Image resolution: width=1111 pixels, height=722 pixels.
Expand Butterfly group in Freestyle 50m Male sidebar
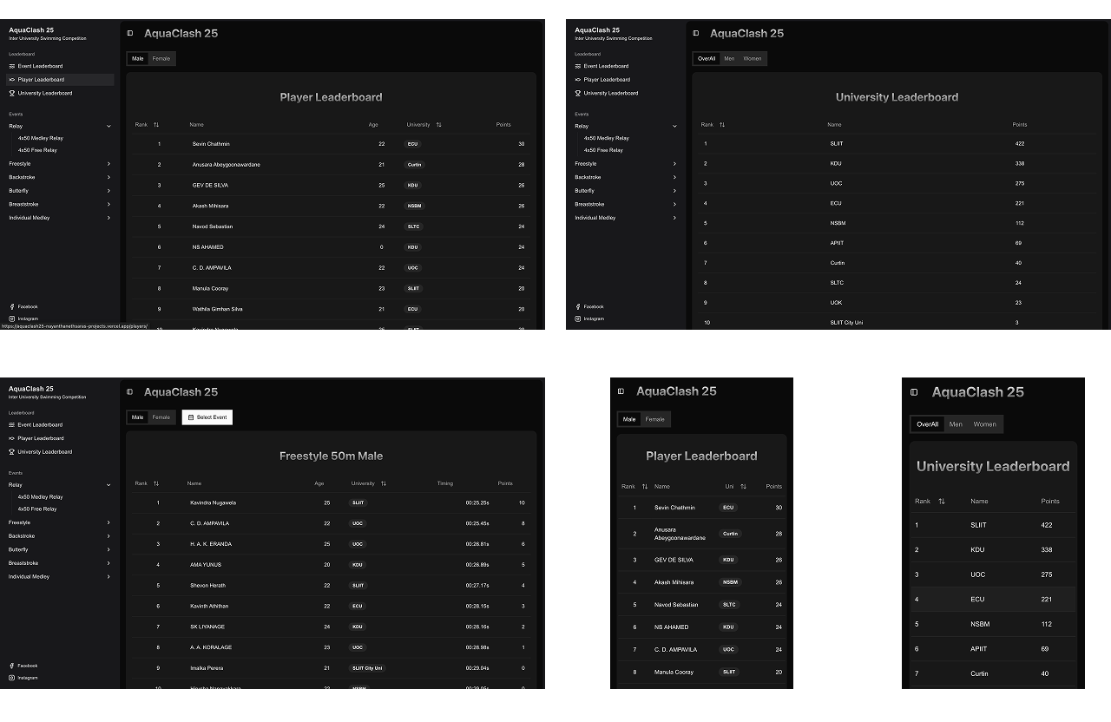(60, 549)
